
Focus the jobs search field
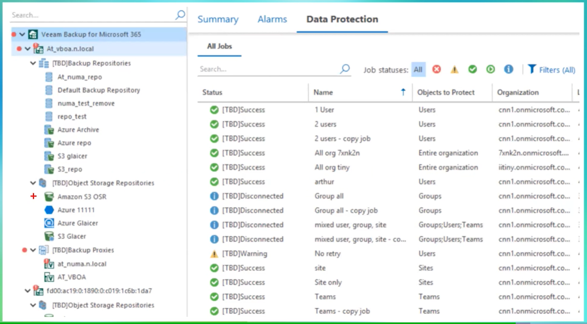click(268, 69)
